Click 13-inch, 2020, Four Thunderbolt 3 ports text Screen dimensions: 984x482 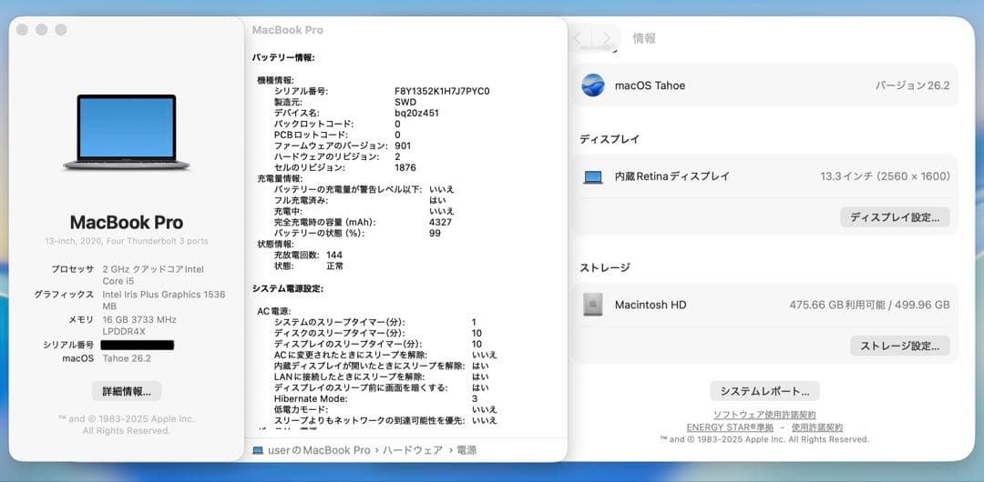point(126,241)
